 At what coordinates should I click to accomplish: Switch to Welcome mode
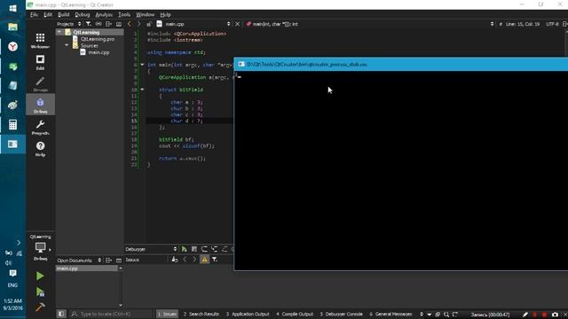(40, 41)
